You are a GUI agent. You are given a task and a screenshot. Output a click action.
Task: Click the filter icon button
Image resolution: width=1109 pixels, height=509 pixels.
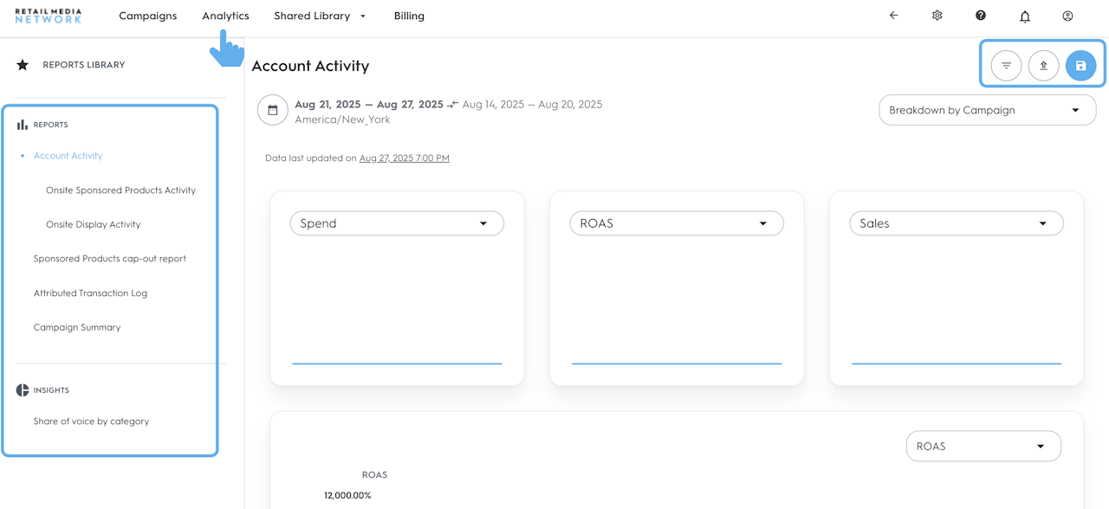pos(1006,66)
